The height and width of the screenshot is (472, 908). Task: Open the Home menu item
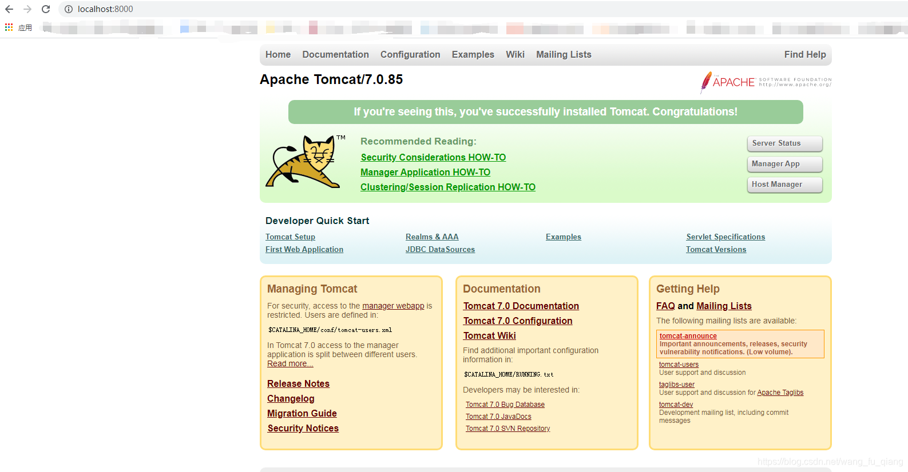pyautogui.click(x=278, y=55)
